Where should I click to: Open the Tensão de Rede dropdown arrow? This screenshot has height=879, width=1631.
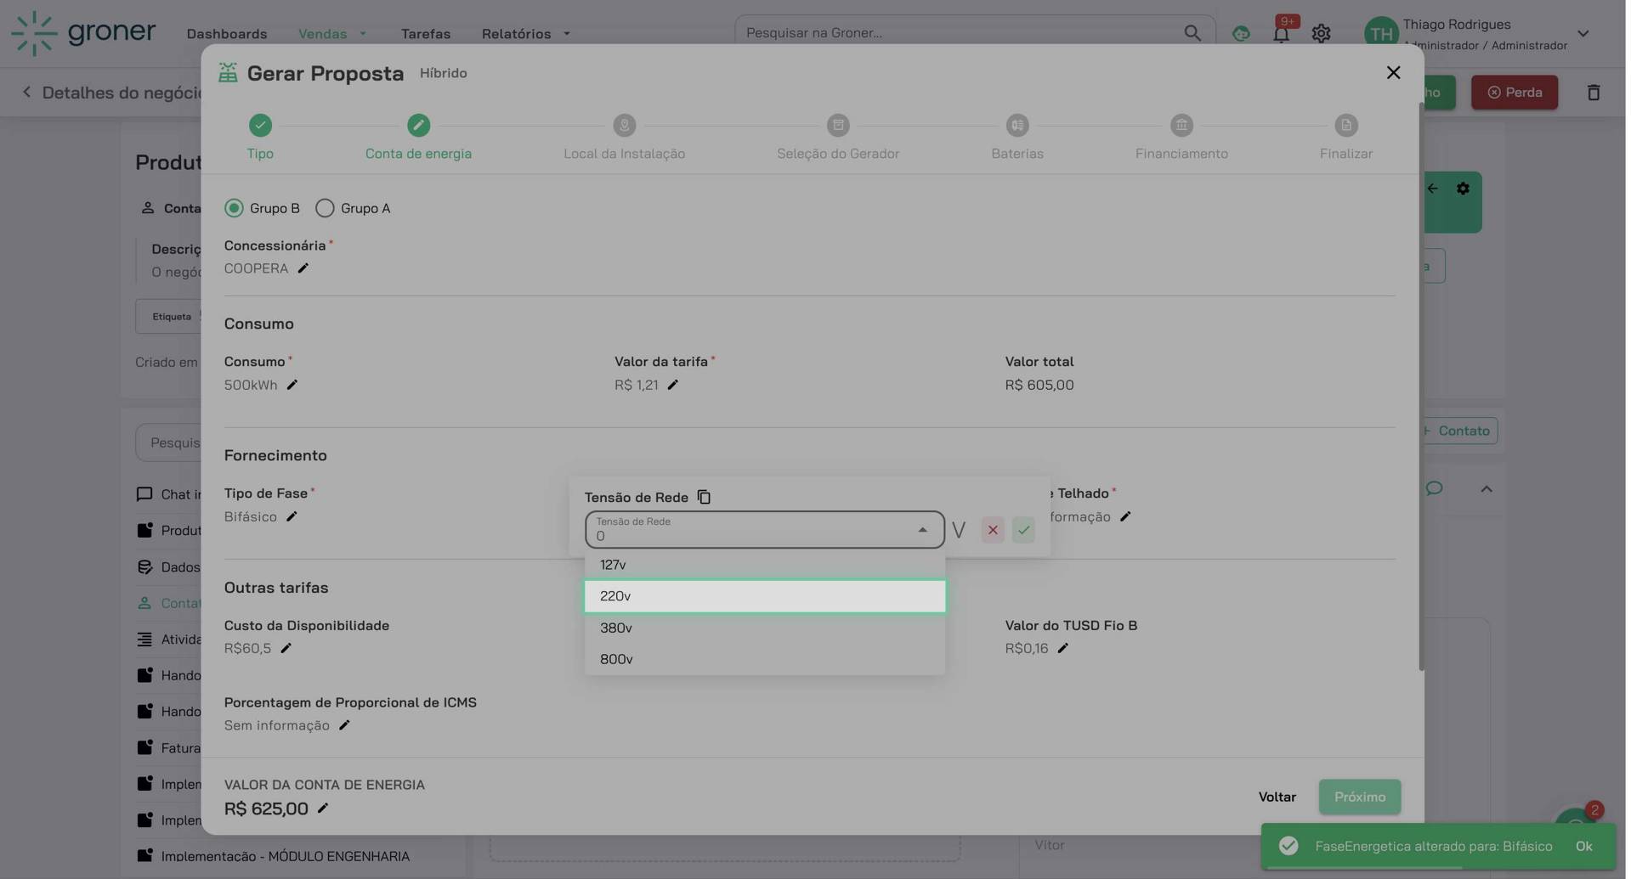tap(922, 529)
